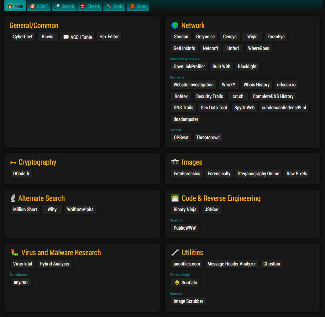
Task: Open WolframAlpha
Action: pyautogui.click(x=80, y=210)
